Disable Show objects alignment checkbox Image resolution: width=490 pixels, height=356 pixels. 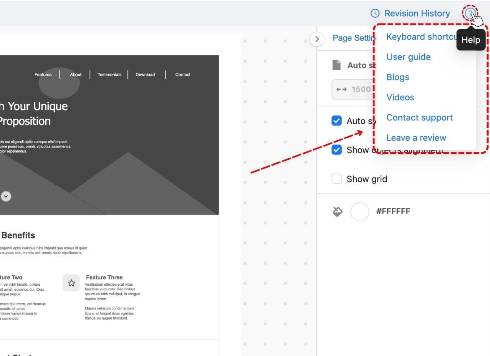click(x=336, y=150)
